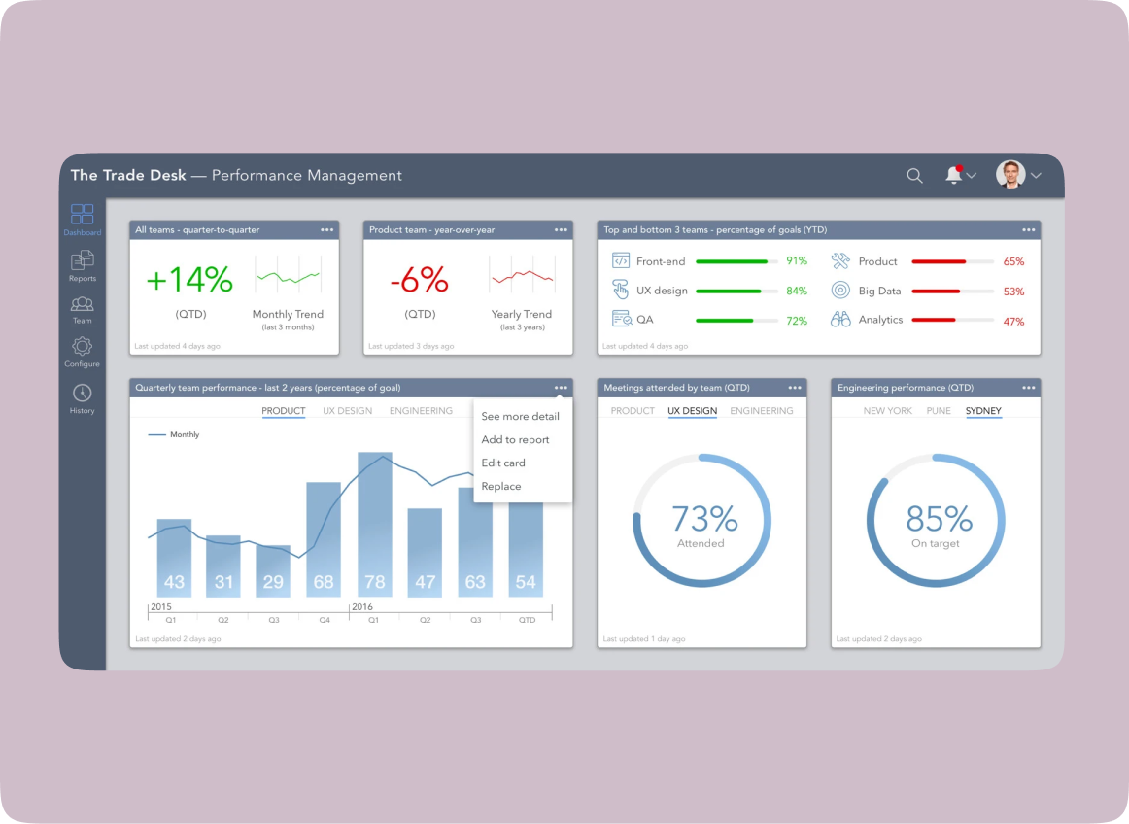Screen dimensions: 1129x824
Task: Click the search magnifier icon
Action: pyautogui.click(x=914, y=176)
